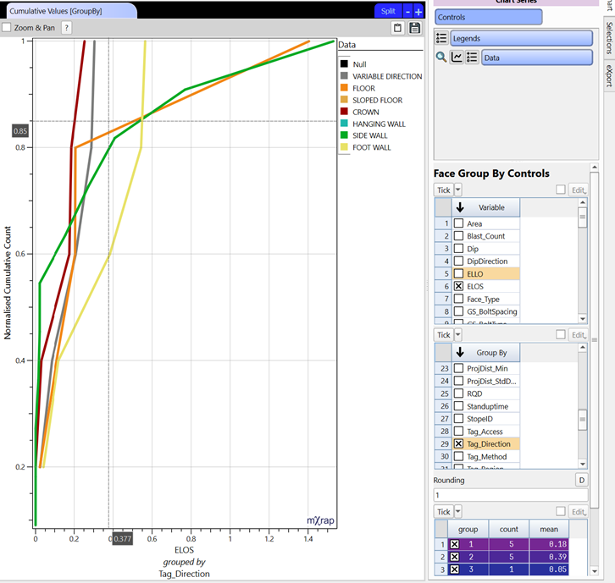The image size is (615, 583).
Task: Toggle Edit checkbox above Variable table
Action: pyautogui.click(x=561, y=190)
